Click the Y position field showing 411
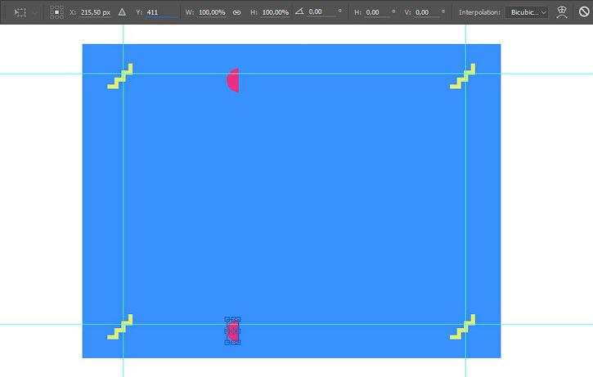 click(161, 12)
